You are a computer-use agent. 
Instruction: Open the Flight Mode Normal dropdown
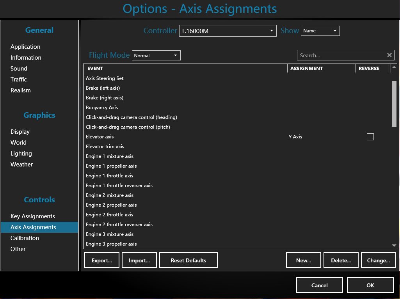click(x=156, y=55)
